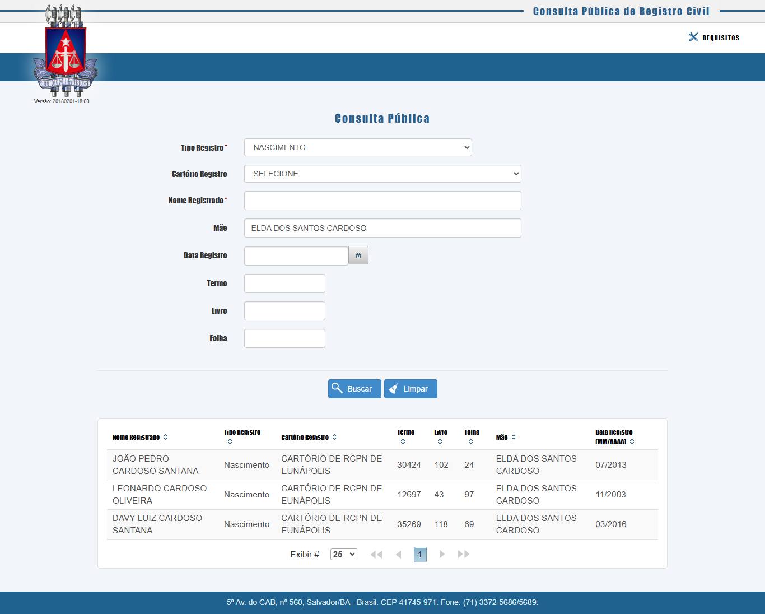Click the Limpar button to clear
Screen dimensions: 765x614
click(411, 389)
